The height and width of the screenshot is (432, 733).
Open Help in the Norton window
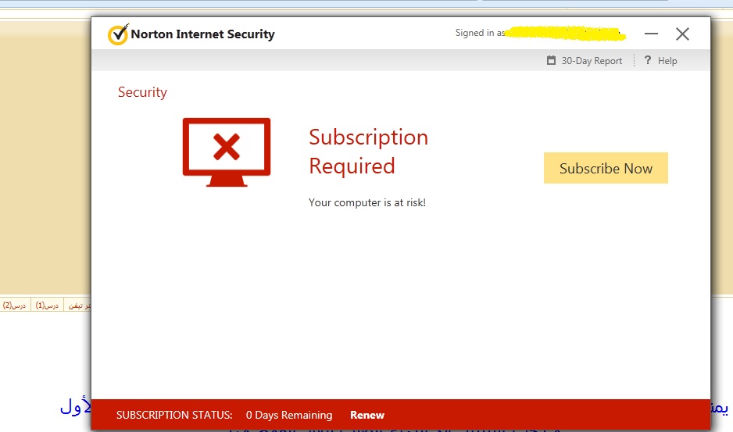tap(667, 61)
